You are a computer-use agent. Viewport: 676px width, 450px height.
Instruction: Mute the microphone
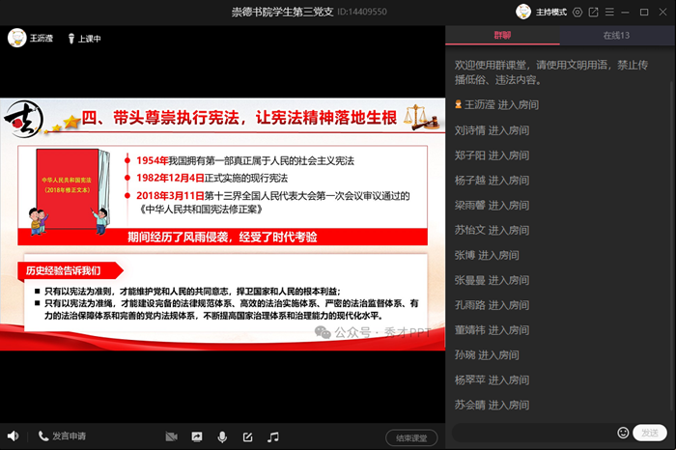click(x=222, y=436)
